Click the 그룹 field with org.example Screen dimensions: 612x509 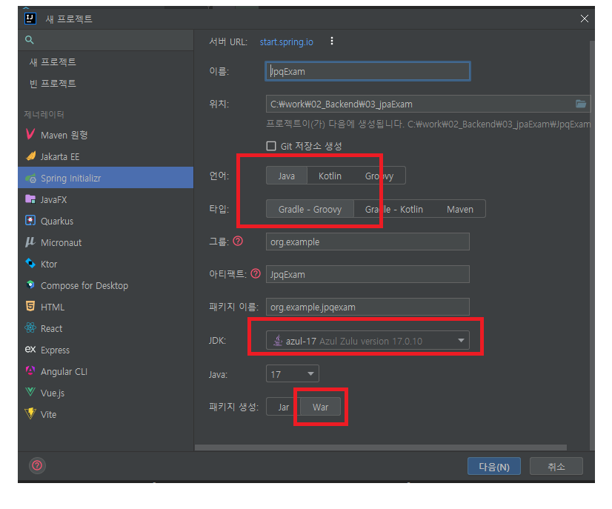[367, 242]
